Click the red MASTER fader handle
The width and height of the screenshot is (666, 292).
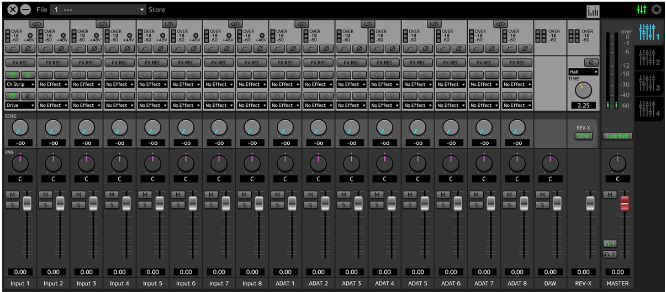point(625,203)
